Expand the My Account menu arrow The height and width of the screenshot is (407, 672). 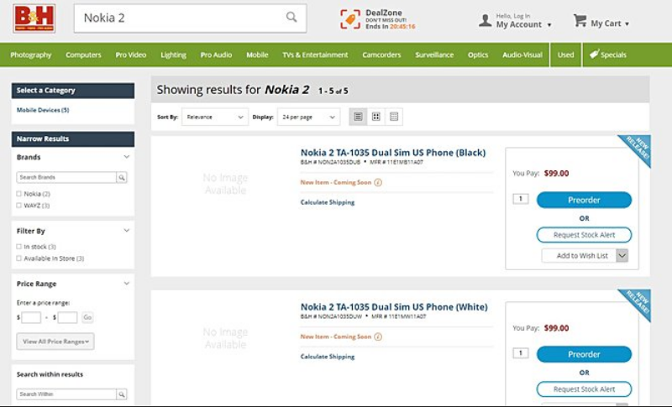pyautogui.click(x=549, y=25)
